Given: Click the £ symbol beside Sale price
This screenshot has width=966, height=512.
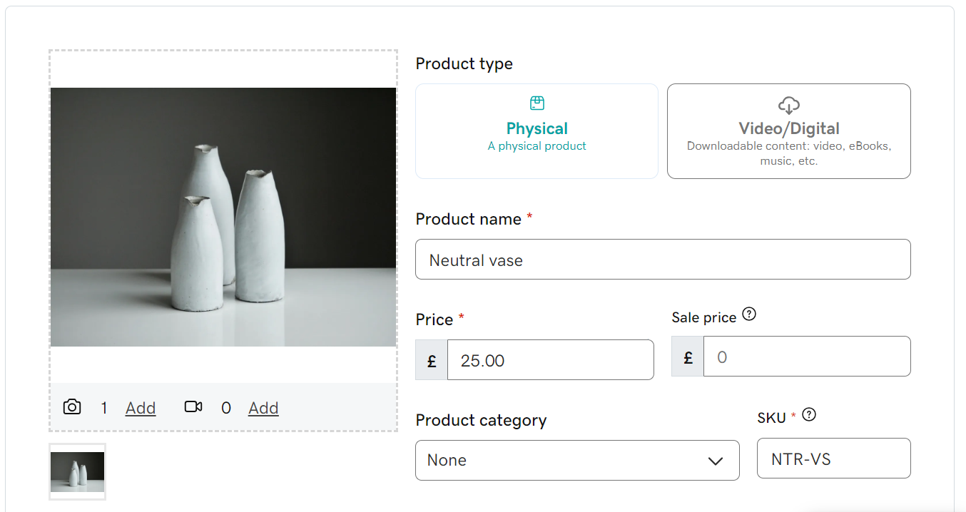Looking at the screenshot, I should click(686, 356).
